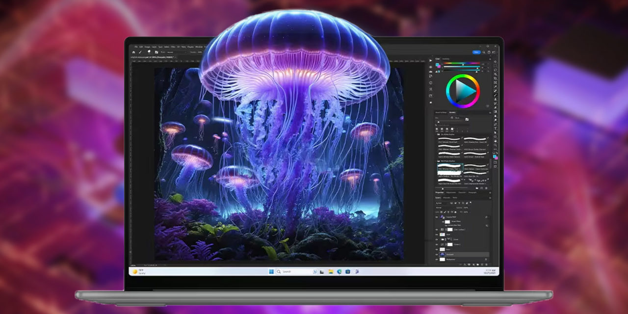
Task: Click the hue slider in Color panel
Action: pos(462,63)
